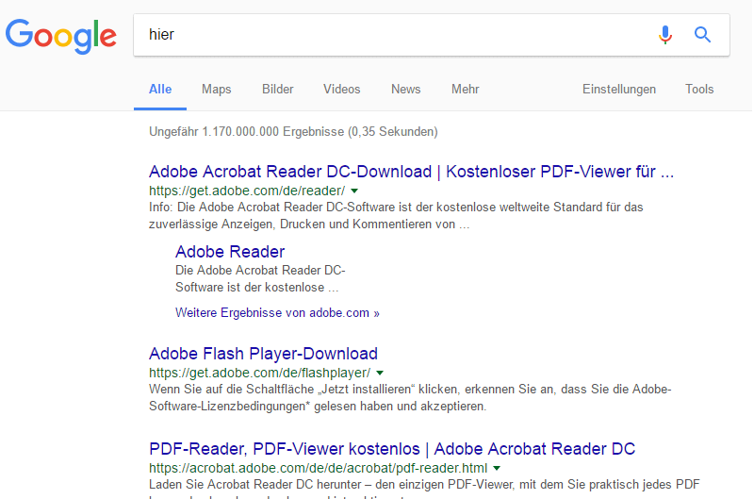Select the Alle tab
This screenshot has width=754, height=499.
point(160,89)
